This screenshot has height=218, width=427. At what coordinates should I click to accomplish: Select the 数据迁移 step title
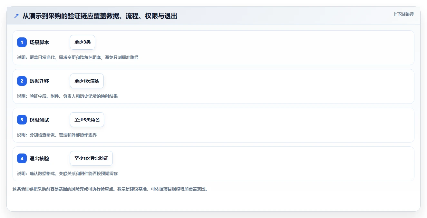pos(39,81)
